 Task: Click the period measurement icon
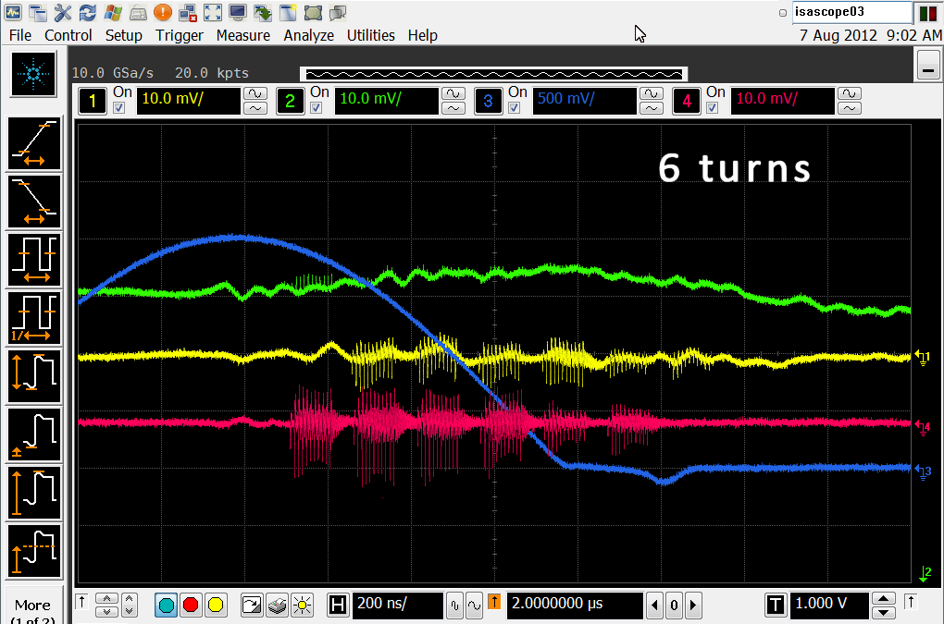(34, 260)
